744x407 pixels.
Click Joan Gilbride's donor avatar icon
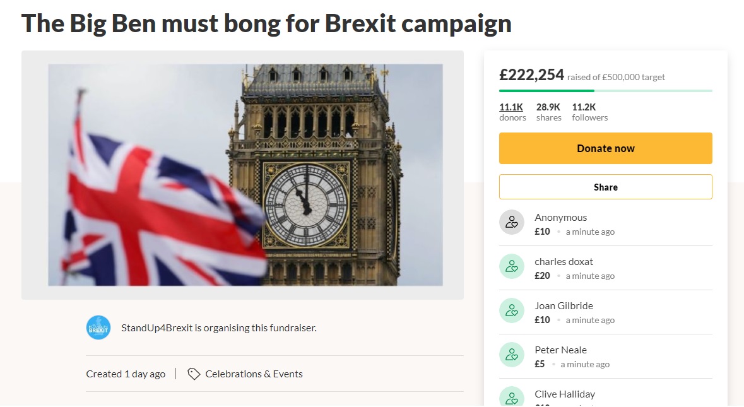512,311
